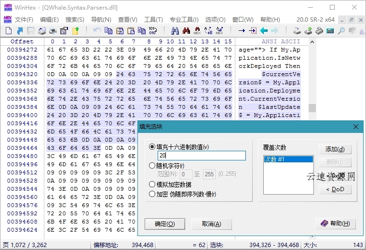366x250 pixels.
Task: Click the vertical scrollbar thumb of hex view
Action: 312,108
